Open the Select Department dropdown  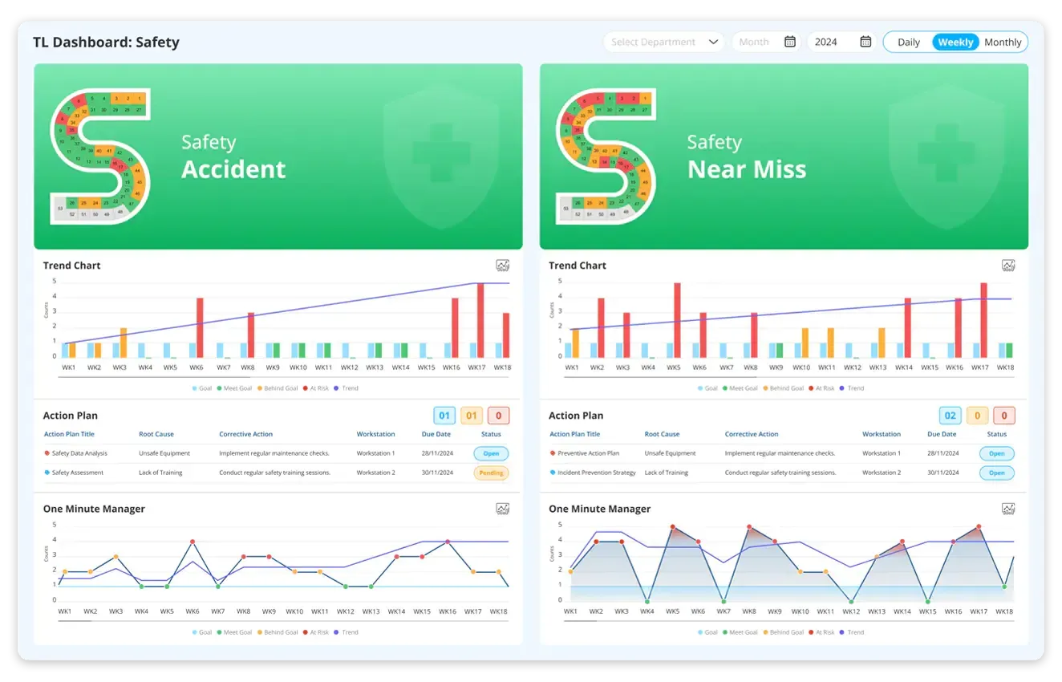click(x=663, y=42)
